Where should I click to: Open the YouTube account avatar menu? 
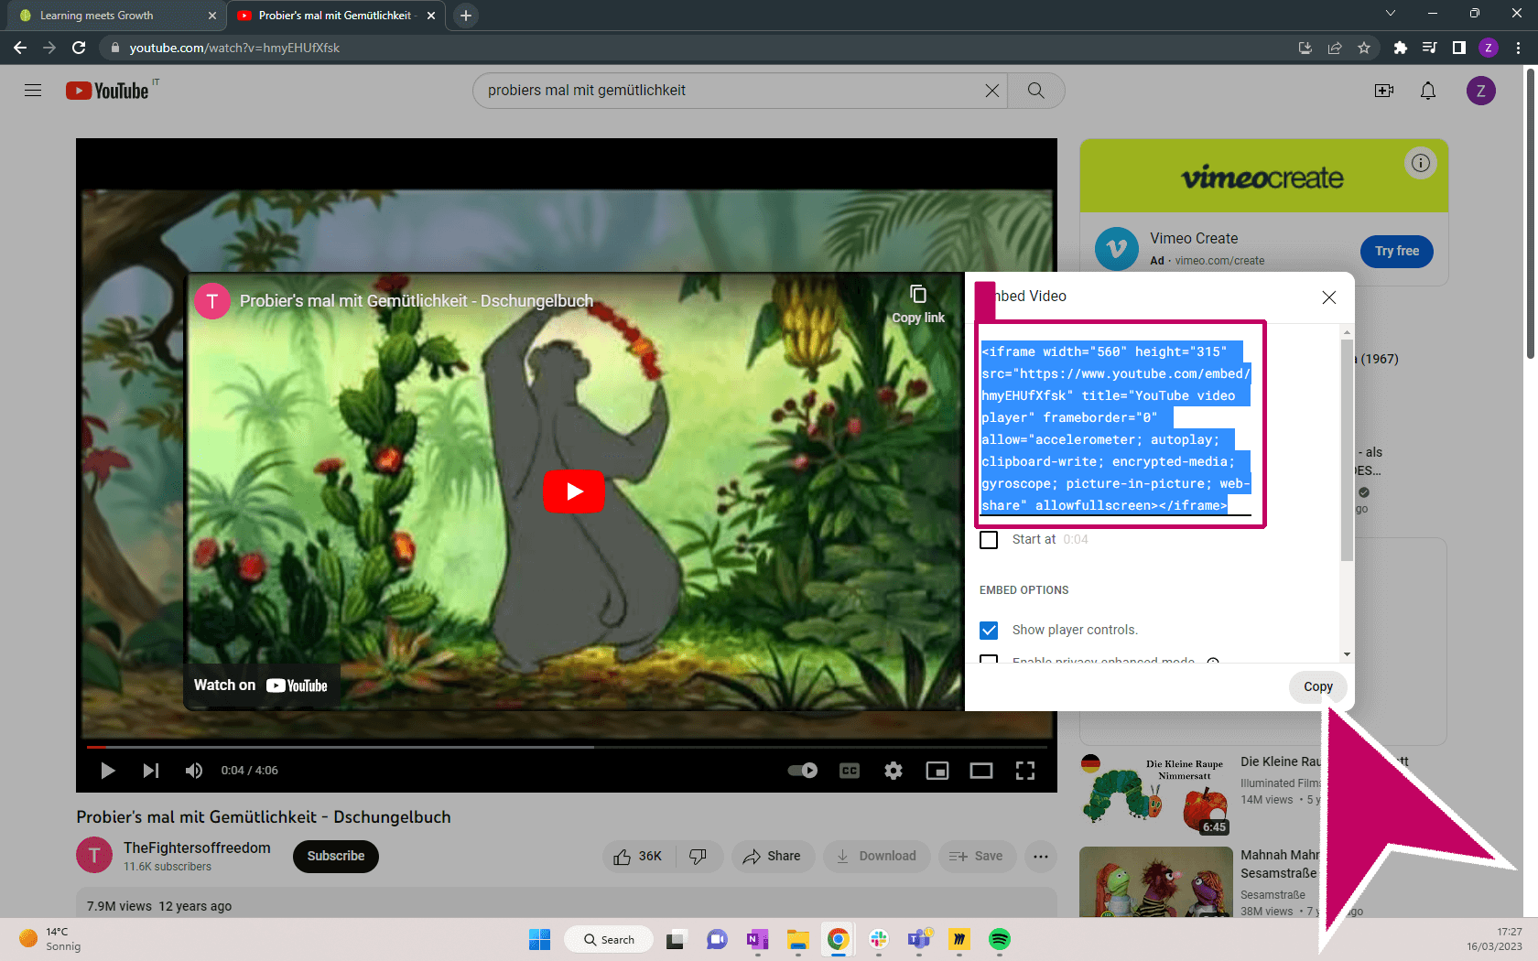tap(1481, 91)
